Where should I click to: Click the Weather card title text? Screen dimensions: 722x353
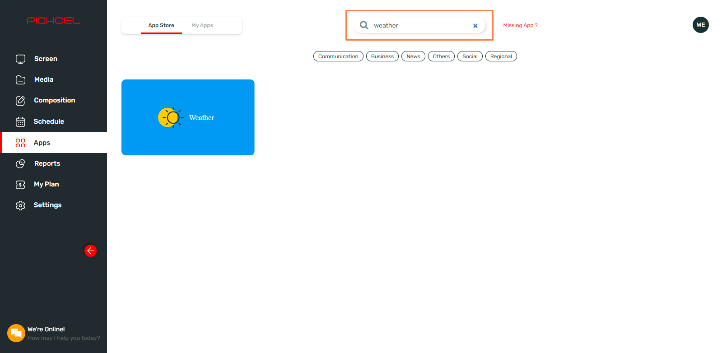[x=201, y=118]
